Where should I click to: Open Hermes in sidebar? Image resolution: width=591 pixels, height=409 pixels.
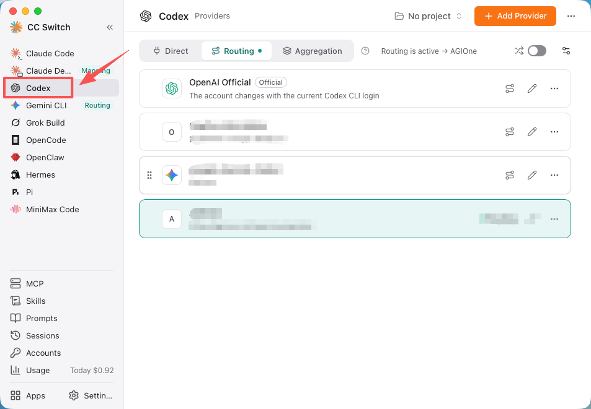pyautogui.click(x=61, y=174)
